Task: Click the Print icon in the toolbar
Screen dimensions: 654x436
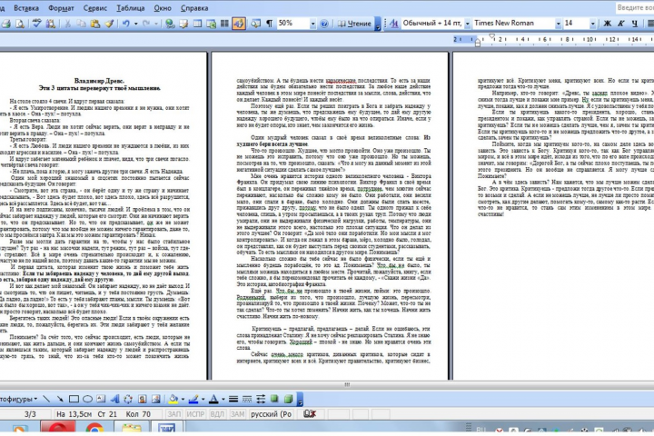Action: [x=5, y=24]
